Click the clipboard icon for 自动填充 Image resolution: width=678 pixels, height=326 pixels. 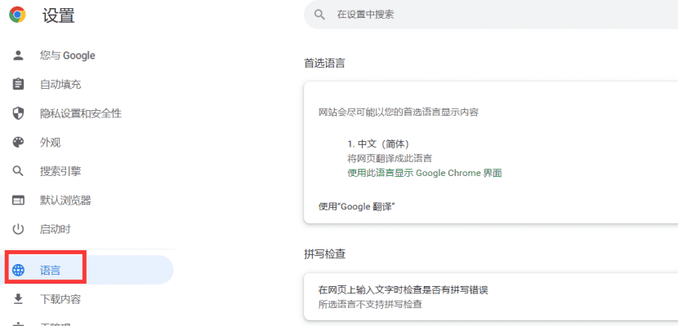18,84
